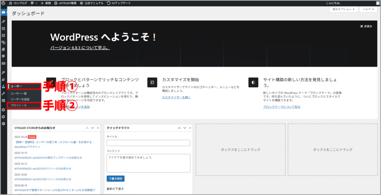Open the Dashboard icon in sidebar
Viewport: 381px width, 195px height.
[x=3, y=12]
